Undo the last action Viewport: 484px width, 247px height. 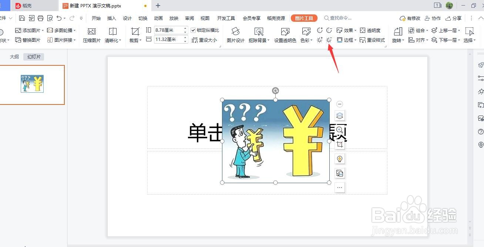(x=59, y=18)
